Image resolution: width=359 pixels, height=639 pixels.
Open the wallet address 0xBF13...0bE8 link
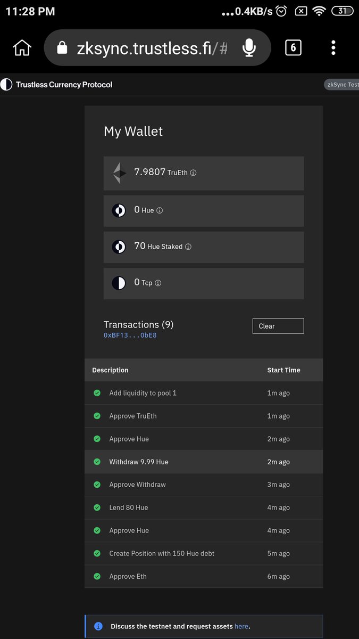click(x=130, y=335)
